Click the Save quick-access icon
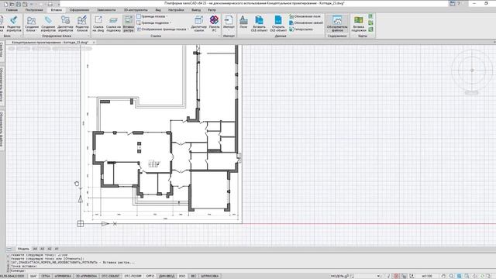The height and width of the screenshot is (279, 496). click(x=19, y=4)
